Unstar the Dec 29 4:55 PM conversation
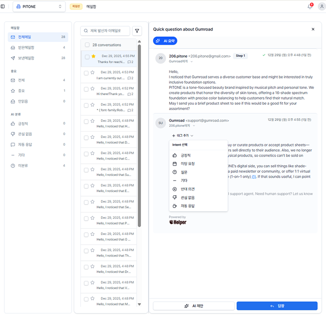This screenshot has height=323, width=326. 93,56
